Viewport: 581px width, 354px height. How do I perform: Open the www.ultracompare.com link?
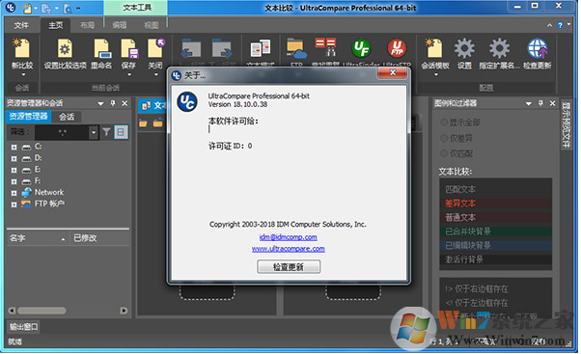(x=288, y=249)
